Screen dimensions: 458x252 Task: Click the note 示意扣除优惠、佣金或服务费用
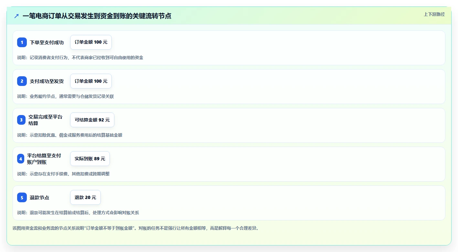point(70,135)
